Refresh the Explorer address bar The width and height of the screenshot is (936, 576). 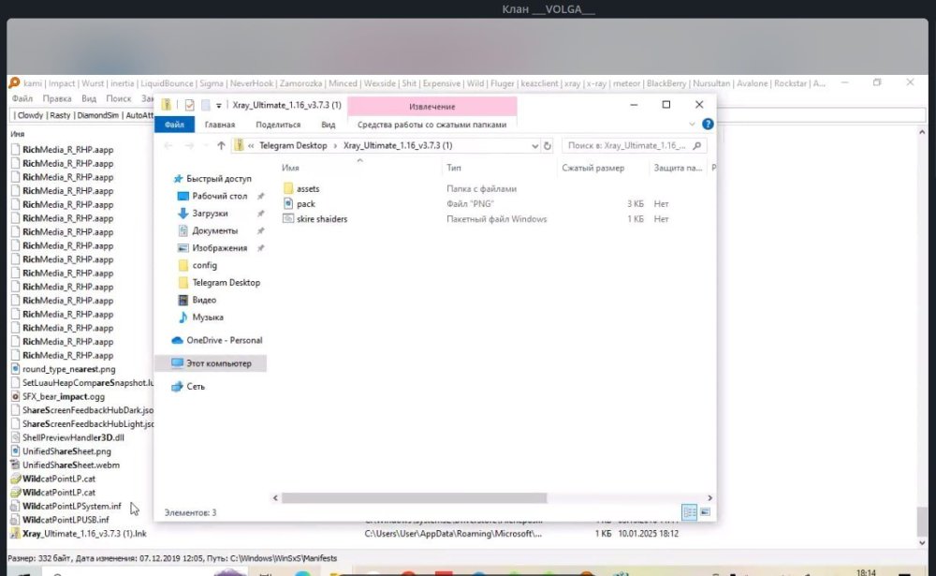[x=548, y=146]
